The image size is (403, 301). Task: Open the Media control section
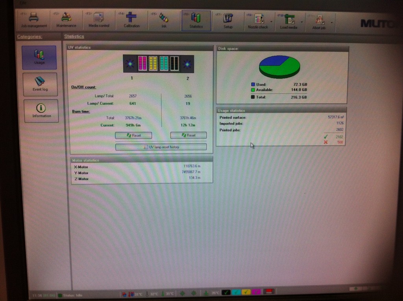pos(98,20)
